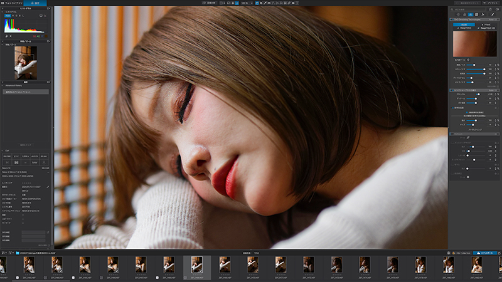The image size is (502, 282).
Task: Select the 高品質 noise reduction mode
Action: [x=463, y=24]
